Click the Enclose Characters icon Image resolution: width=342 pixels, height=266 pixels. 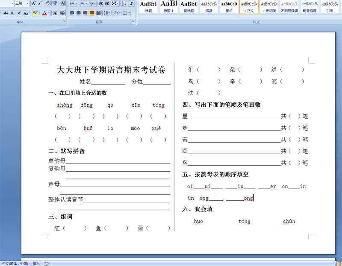(x=62, y=13)
